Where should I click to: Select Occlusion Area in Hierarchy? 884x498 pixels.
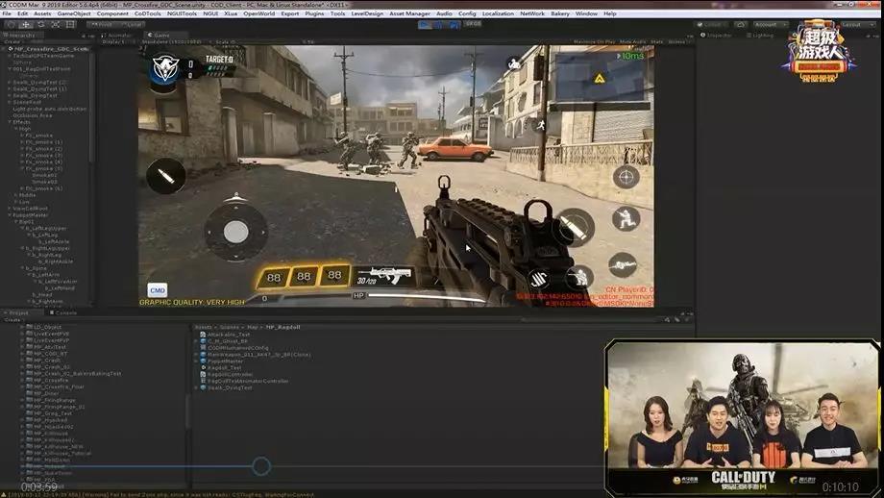pyautogui.click(x=33, y=115)
